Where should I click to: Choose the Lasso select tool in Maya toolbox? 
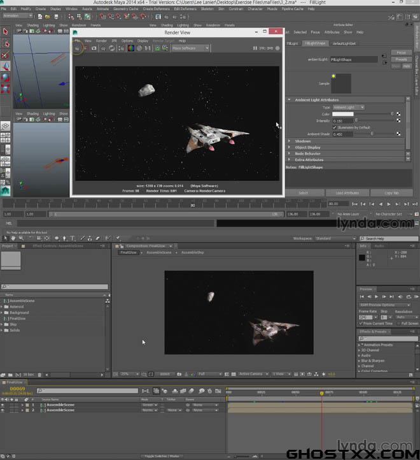pos(6,44)
